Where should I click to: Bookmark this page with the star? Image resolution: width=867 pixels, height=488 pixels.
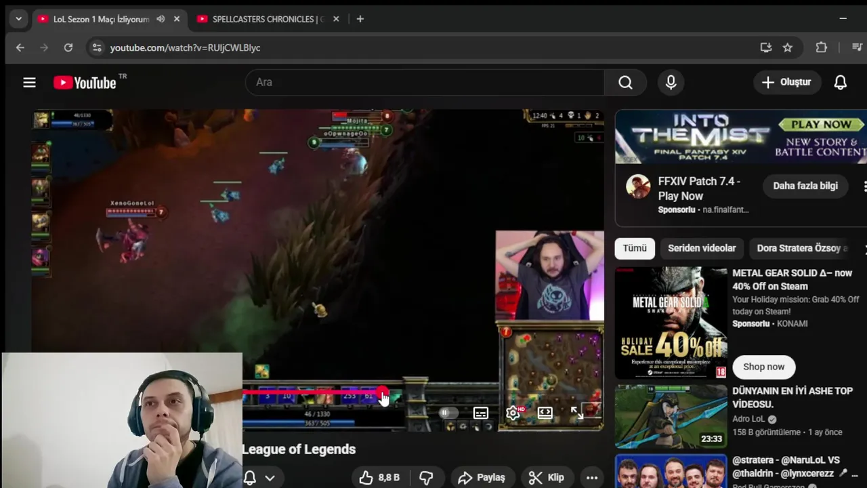click(x=788, y=47)
